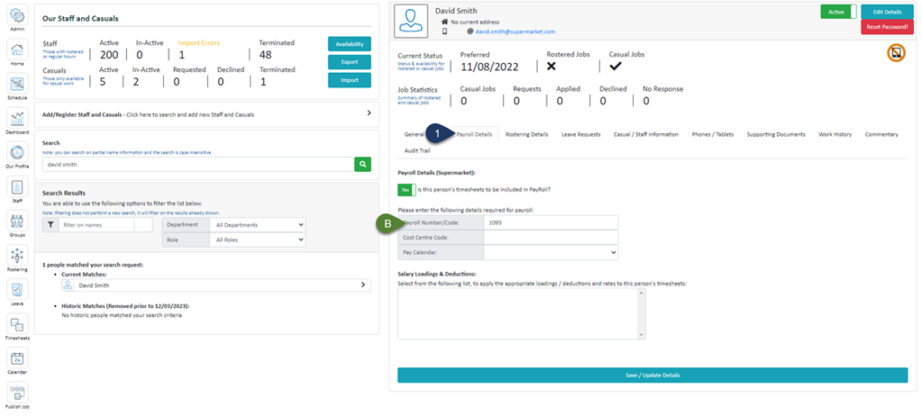Click the home address icon

pos(445,22)
